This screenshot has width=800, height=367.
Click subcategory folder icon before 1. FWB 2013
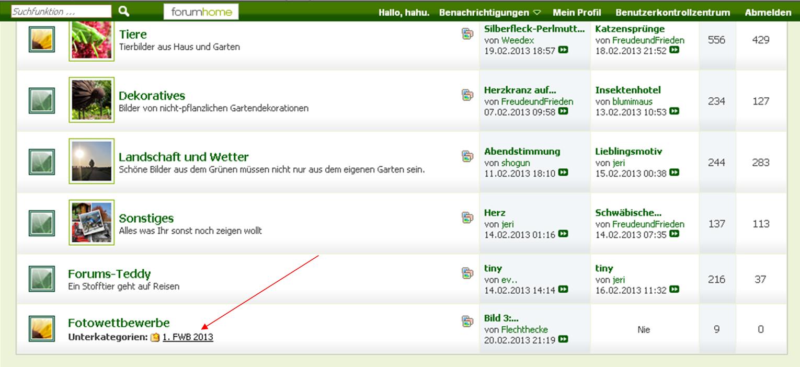pos(155,338)
